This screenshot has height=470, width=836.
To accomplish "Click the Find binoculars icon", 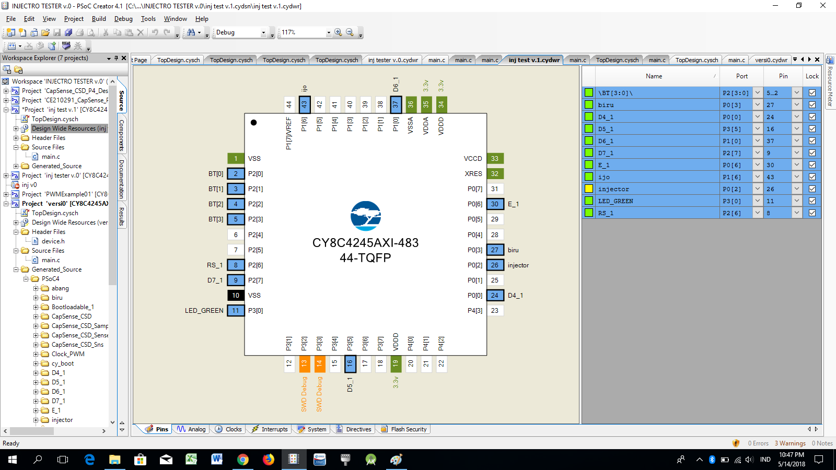I will click(x=191, y=32).
